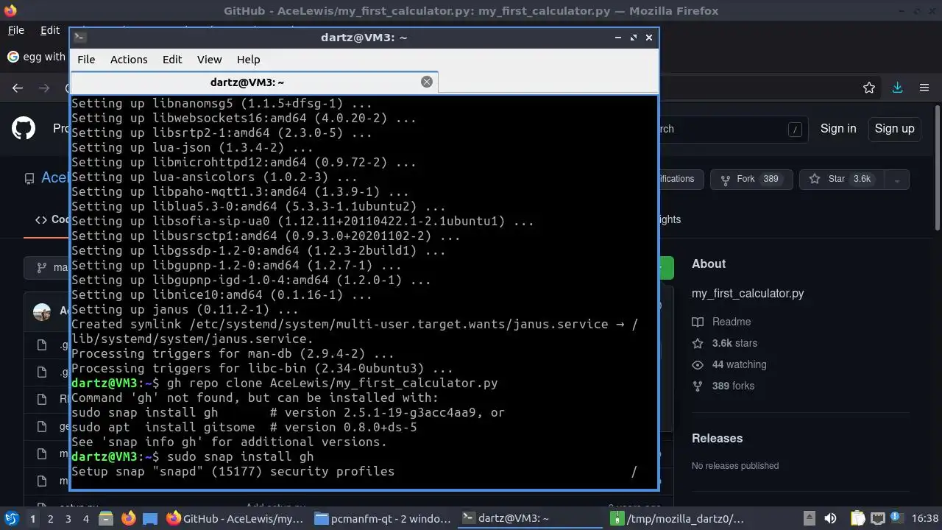942x530 pixels.
Task: Open the terminal's Edit menu
Action: (172, 60)
